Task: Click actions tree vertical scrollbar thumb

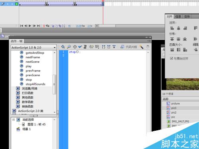Action: pyautogui.click(x=55, y=84)
